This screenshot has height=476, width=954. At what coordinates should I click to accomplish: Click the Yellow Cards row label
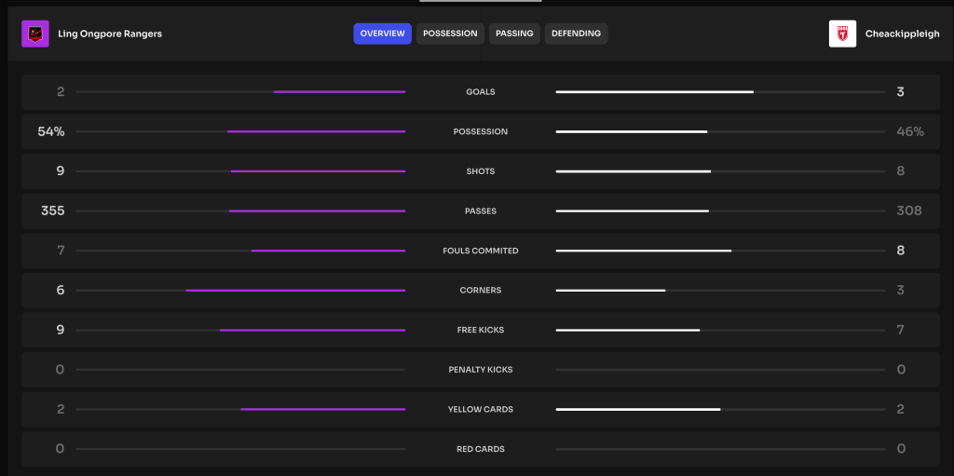point(481,410)
